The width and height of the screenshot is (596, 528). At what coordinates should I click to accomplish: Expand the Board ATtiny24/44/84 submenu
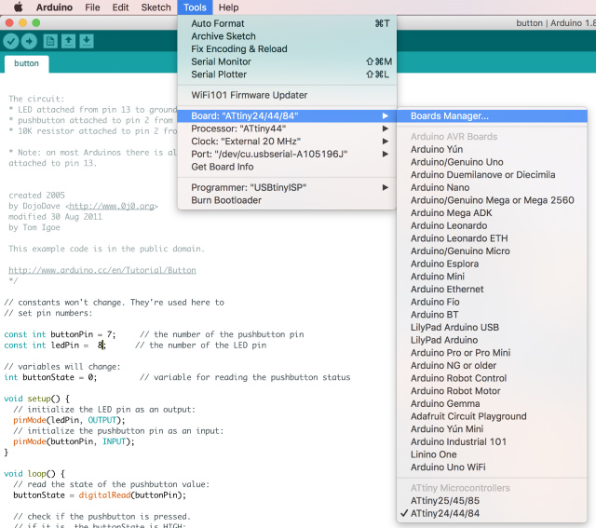click(287, 116)
